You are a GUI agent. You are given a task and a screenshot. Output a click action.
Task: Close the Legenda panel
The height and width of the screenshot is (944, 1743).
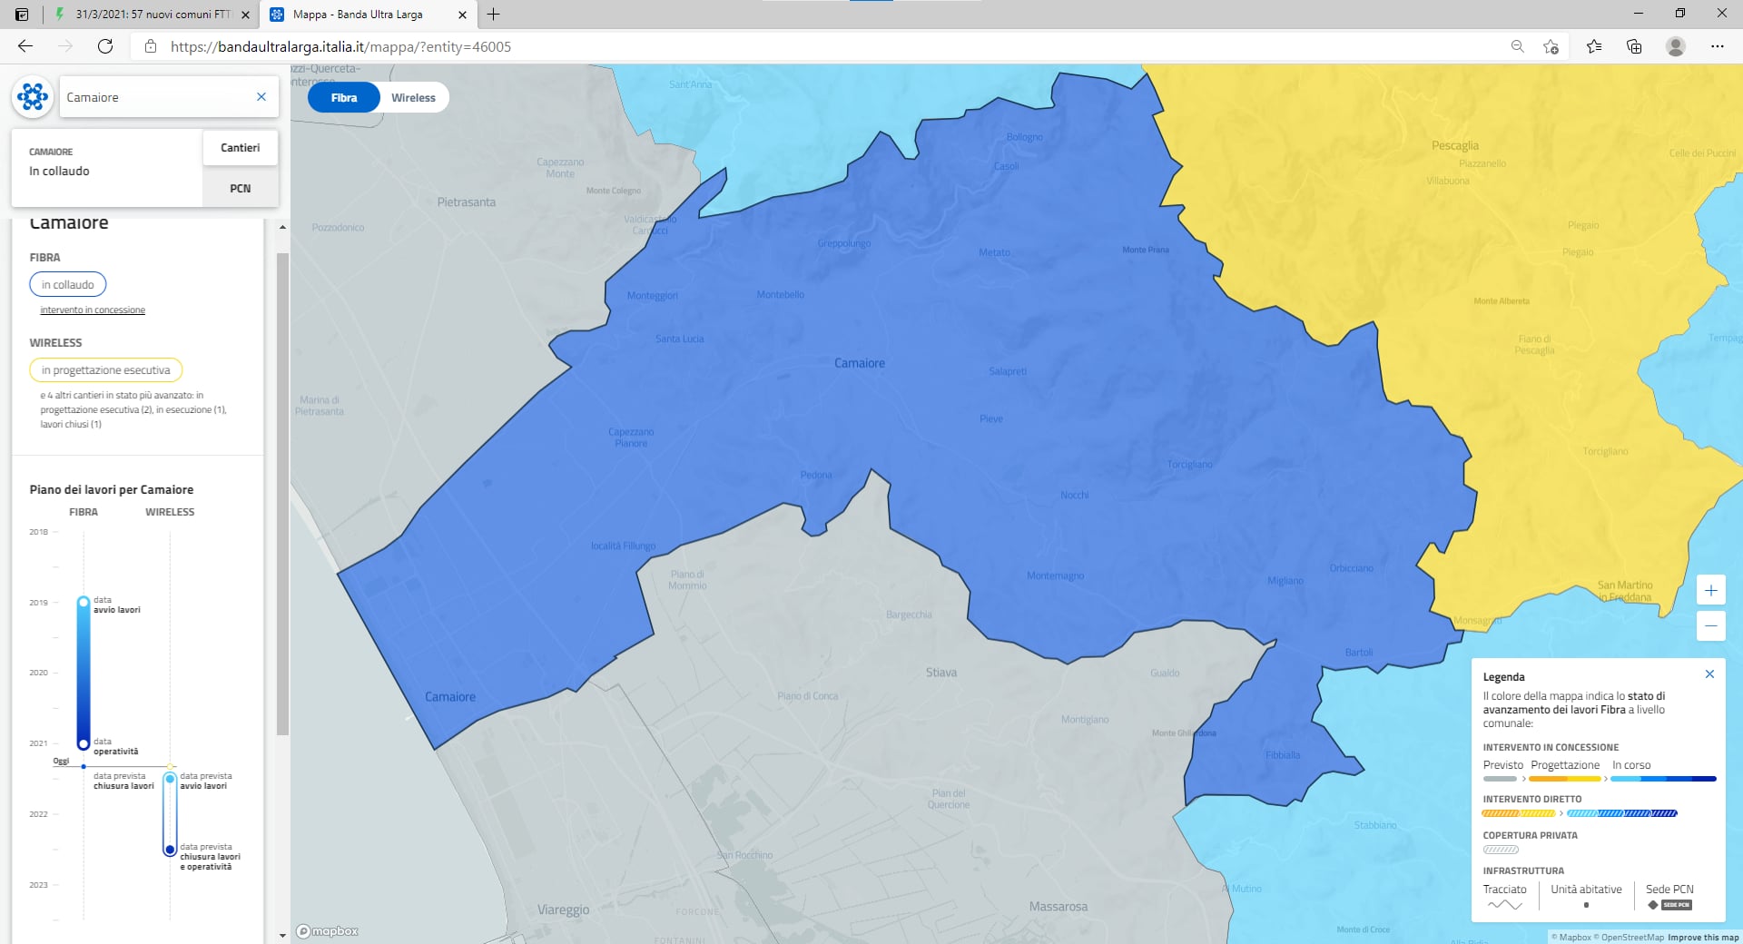[x=1709, y=674]
